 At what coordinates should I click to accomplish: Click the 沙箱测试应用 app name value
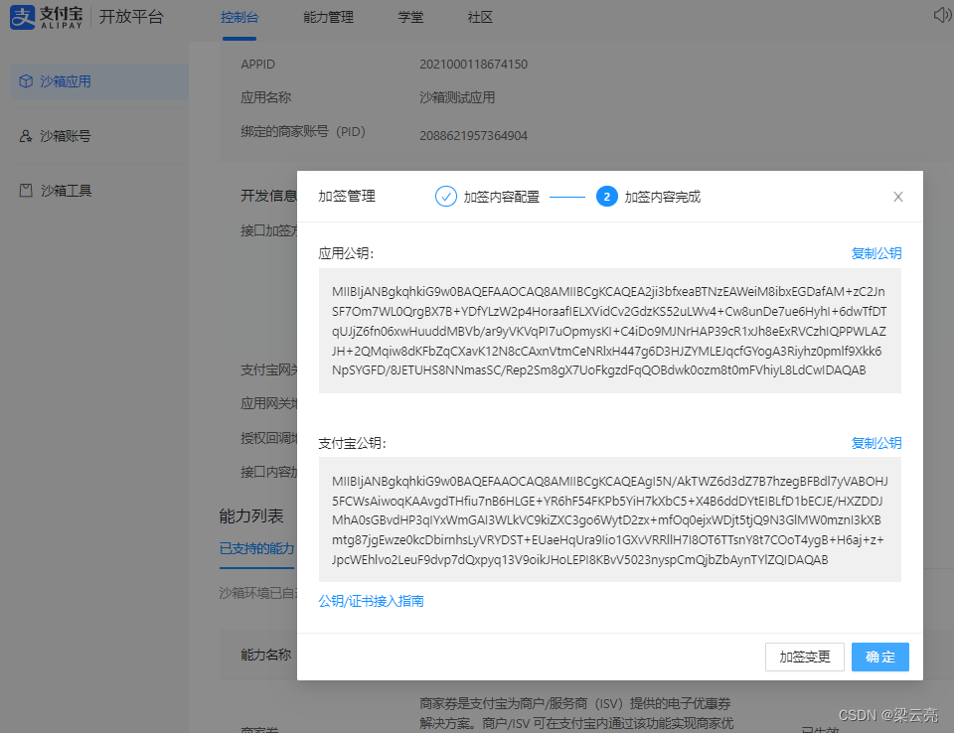[457, 97]
